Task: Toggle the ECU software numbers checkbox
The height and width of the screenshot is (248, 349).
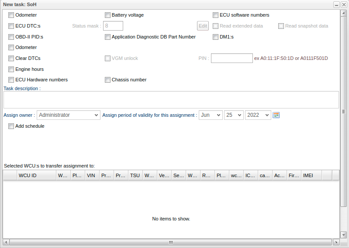Action: (x=215, y=15)
